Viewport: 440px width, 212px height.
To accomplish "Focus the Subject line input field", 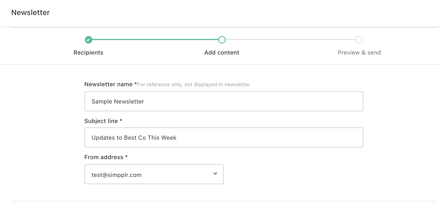I will coord(224,137).
